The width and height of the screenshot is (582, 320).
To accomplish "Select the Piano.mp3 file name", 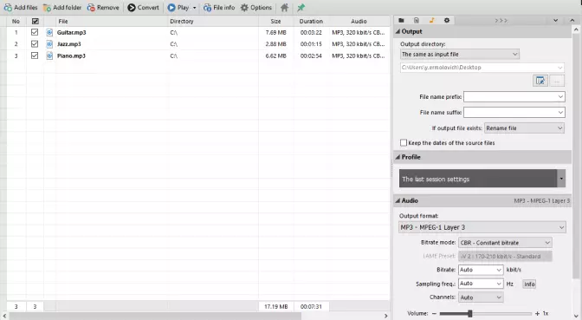I will point(71,56).
